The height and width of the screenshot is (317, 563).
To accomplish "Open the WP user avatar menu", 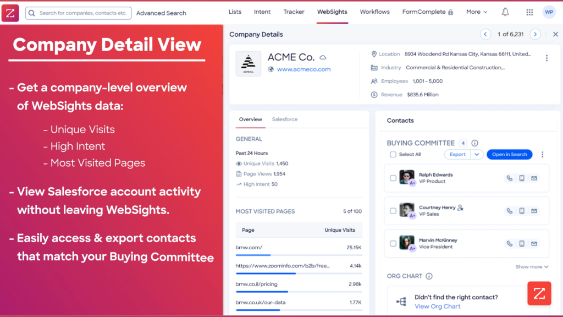I will pos(549,12).
